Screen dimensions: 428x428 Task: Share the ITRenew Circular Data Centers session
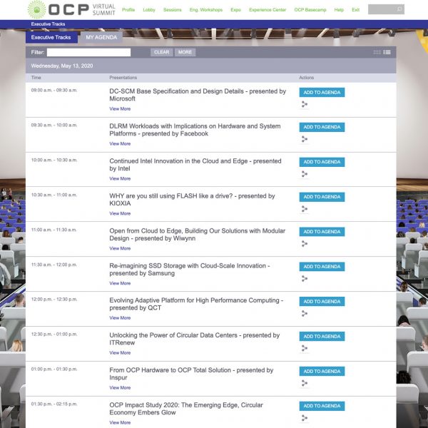(305, 348)
